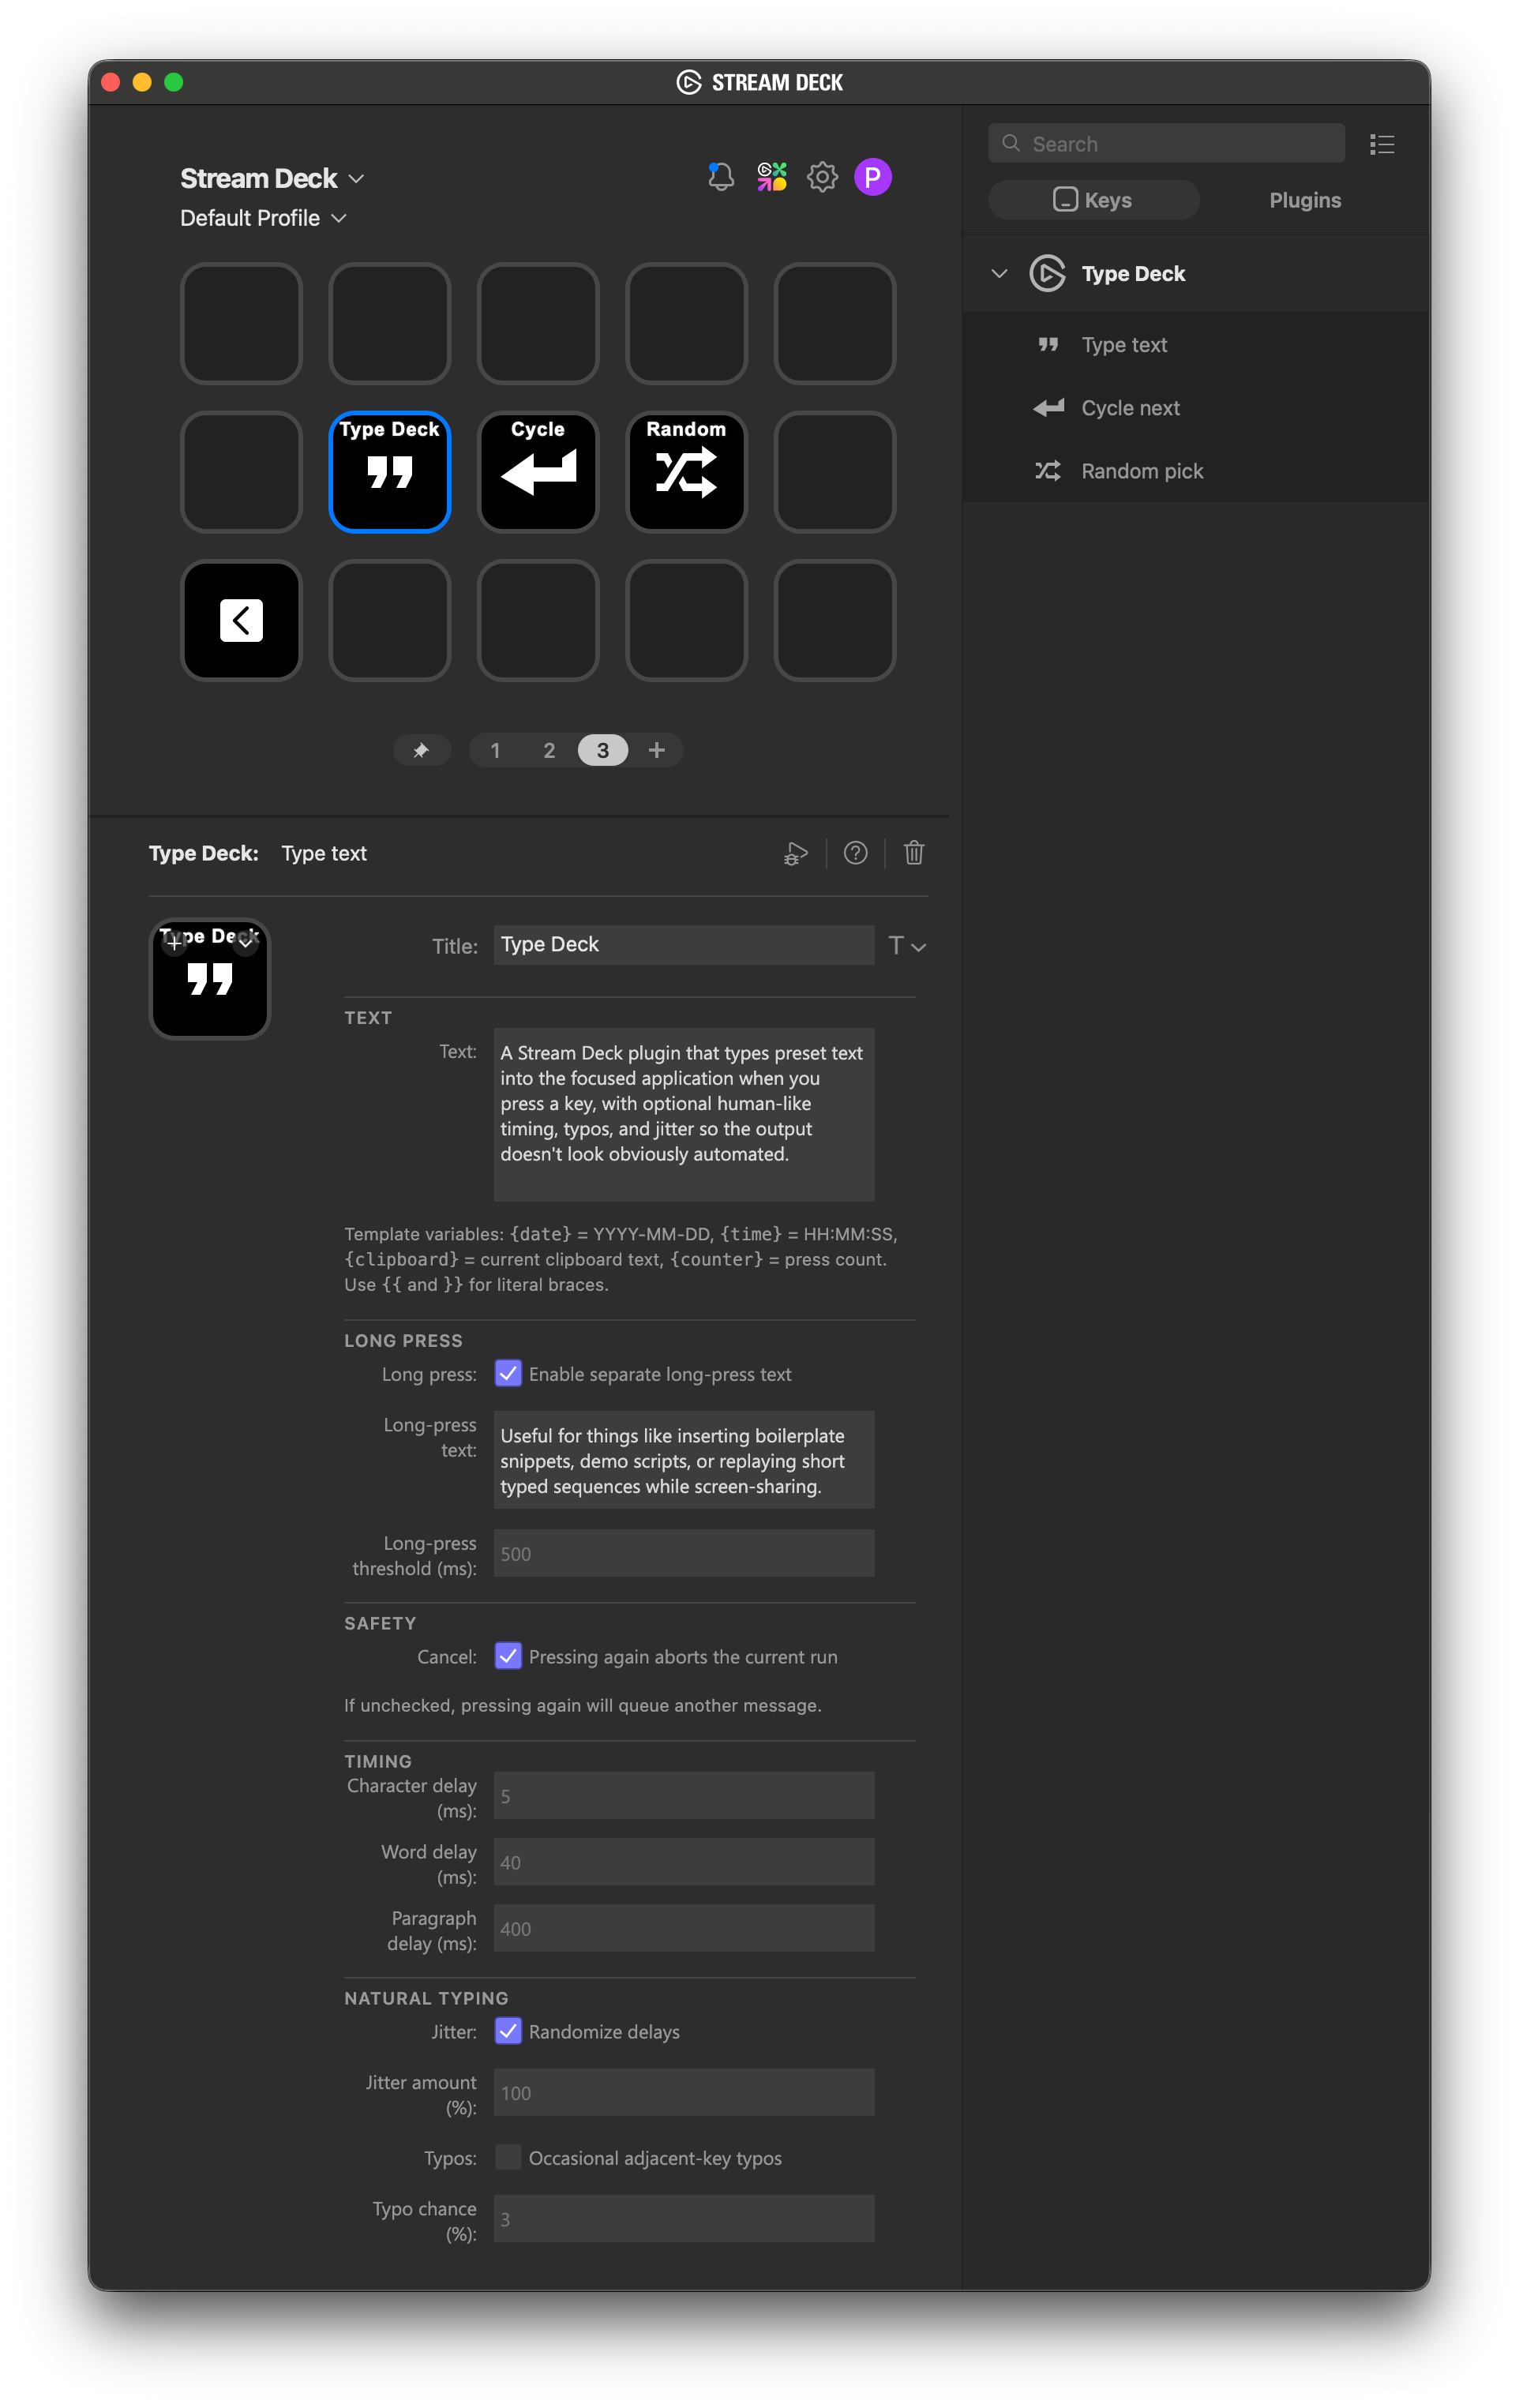Select the Cycle next action in list
The image size is (1519, 2408).
coord(1196,407)
